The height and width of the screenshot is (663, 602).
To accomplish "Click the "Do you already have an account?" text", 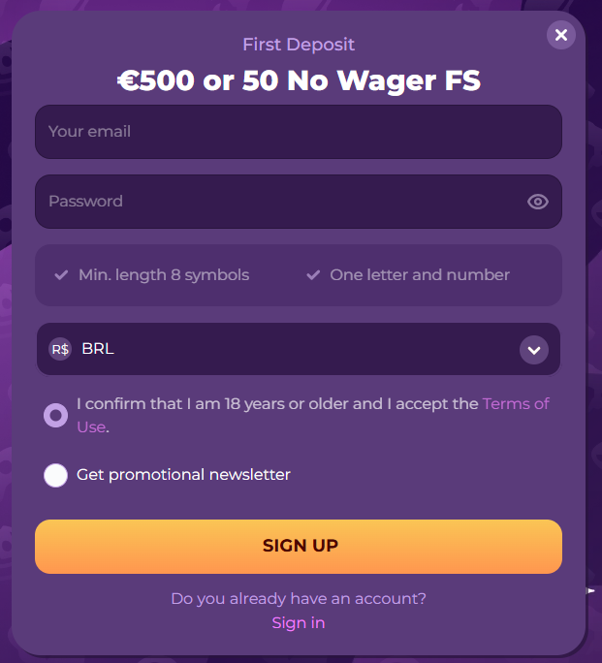I will [299, 598].
